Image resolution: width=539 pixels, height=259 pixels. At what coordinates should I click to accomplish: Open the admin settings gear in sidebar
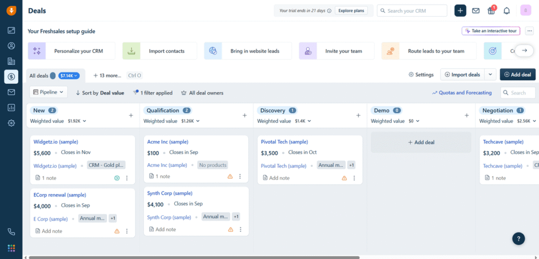tap(11, 123)
